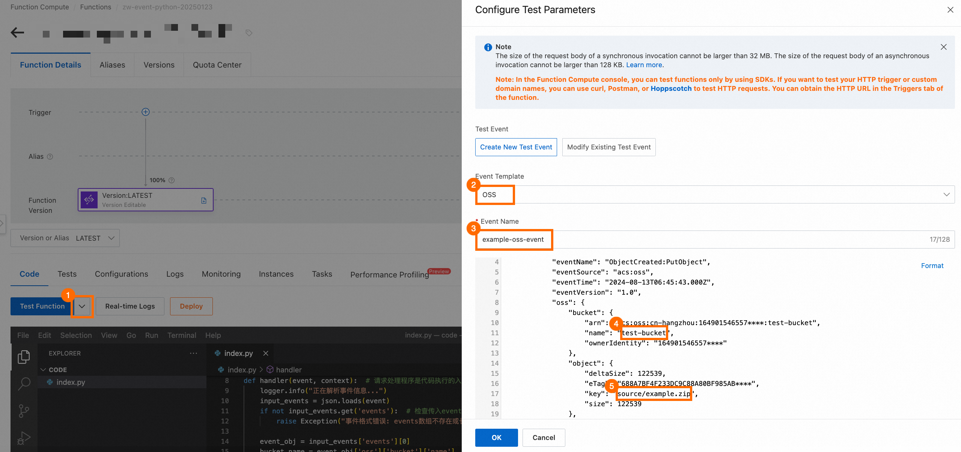Go to Functions breadcrumb
961x452 pixels.
[x=96, y=7]
